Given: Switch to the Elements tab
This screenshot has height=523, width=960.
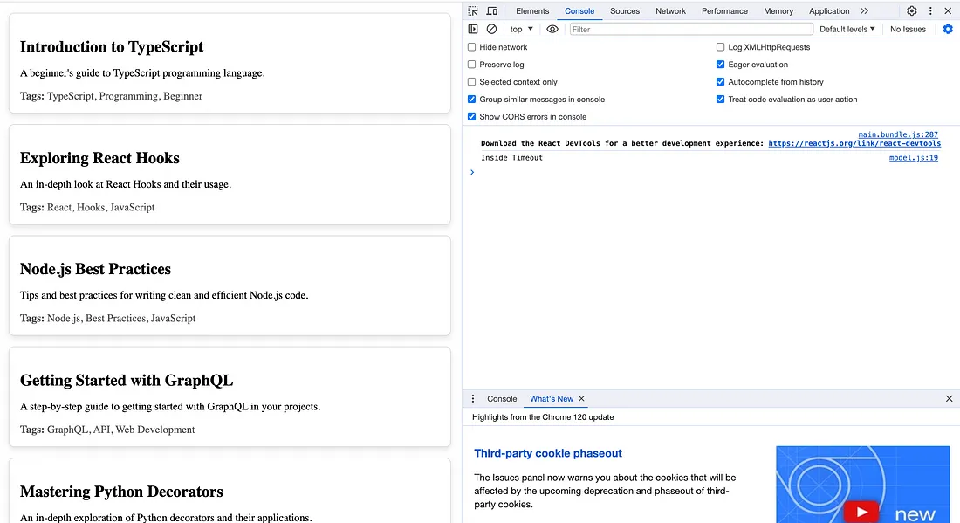Looking at the screenshot, I should tap(532, 11).
